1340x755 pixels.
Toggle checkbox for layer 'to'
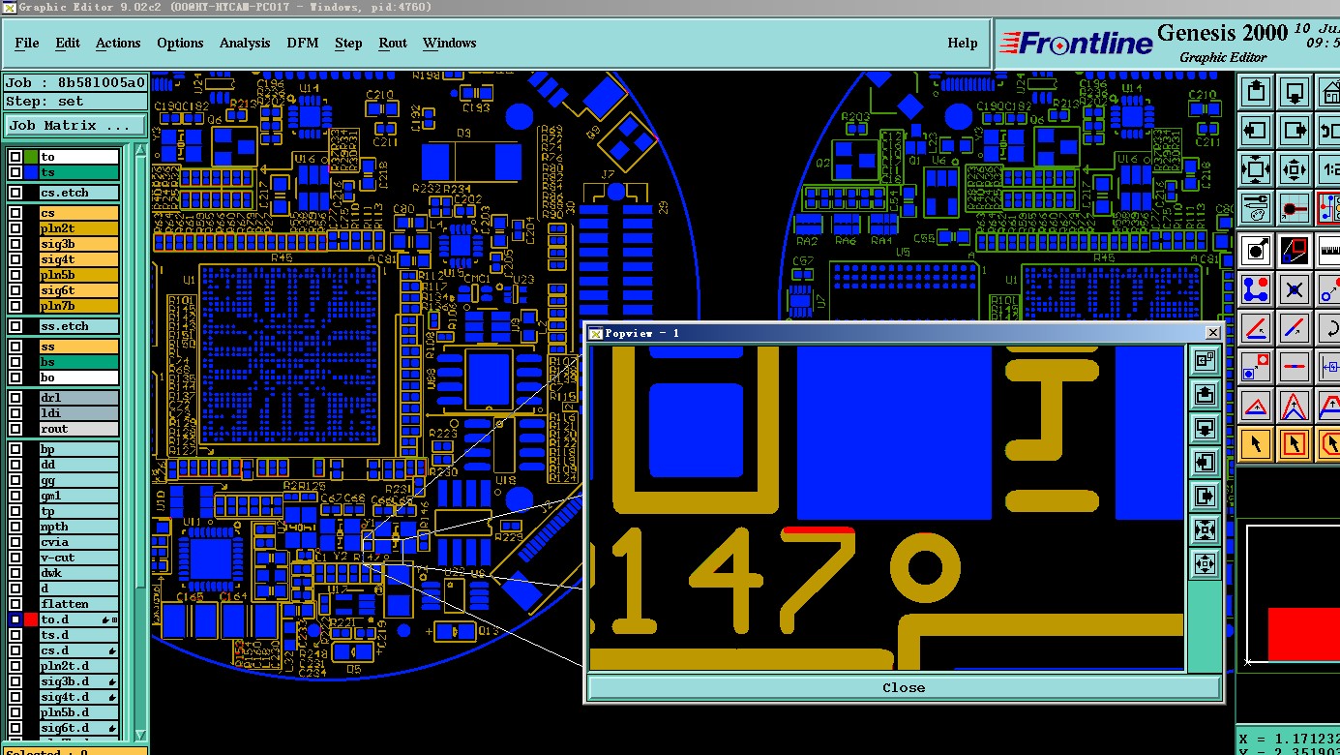pyautogui.click(x=15, y=157)
